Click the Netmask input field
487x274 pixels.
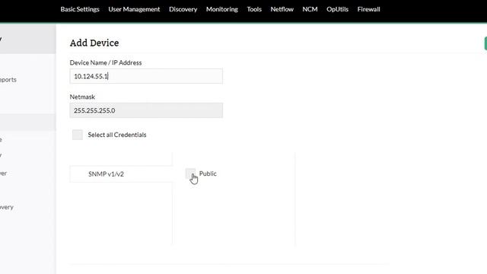[146, 110]
